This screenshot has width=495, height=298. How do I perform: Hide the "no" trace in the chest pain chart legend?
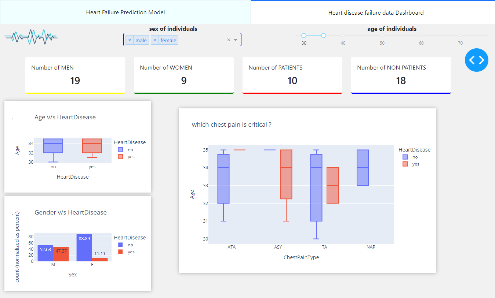point(405,157)
